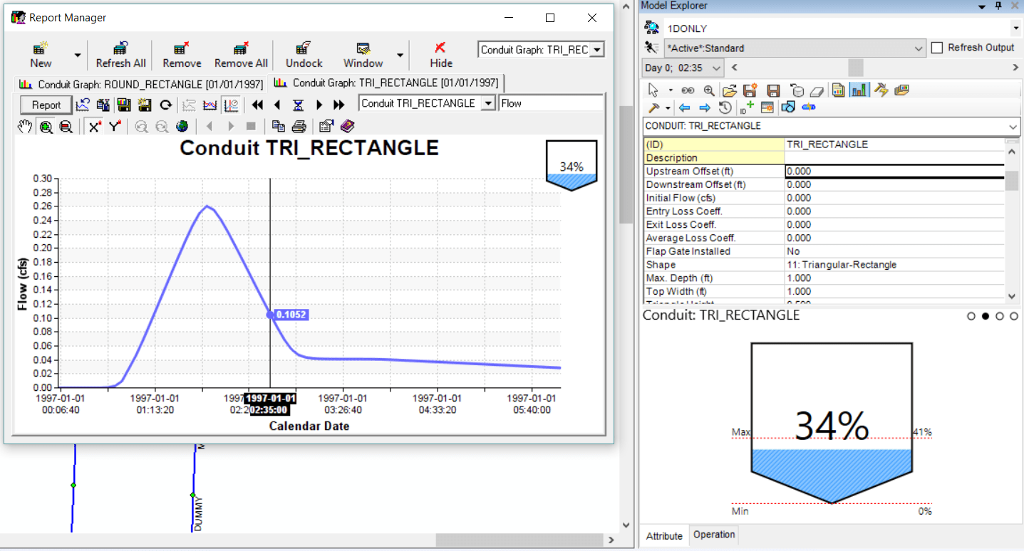Toggle the graph time-tracker mode icon
The image size is (1024, 551).
click(x=231, y=105)
